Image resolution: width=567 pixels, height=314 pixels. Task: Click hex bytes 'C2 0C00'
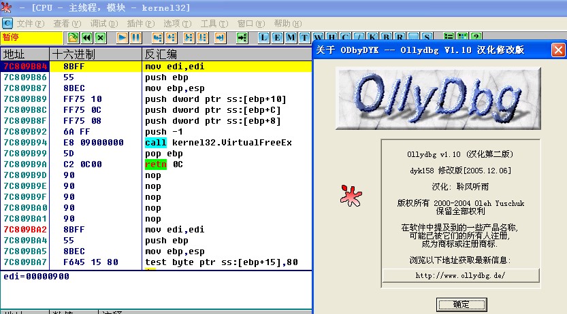82,164
